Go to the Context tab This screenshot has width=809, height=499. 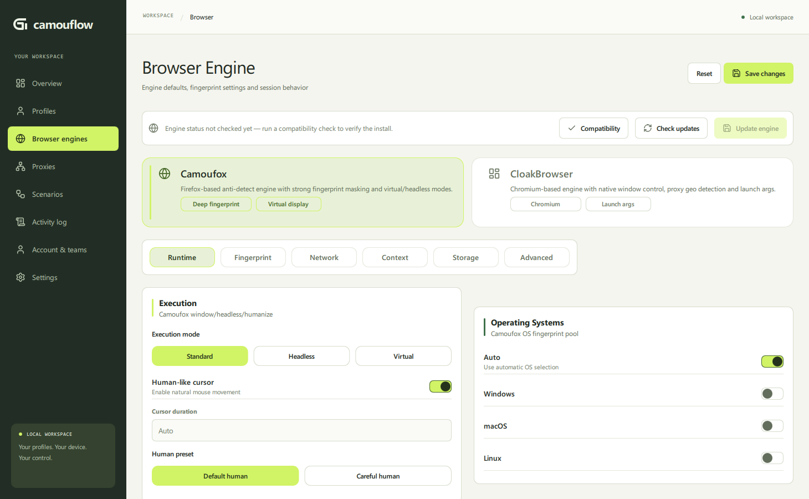coord(395,257)
